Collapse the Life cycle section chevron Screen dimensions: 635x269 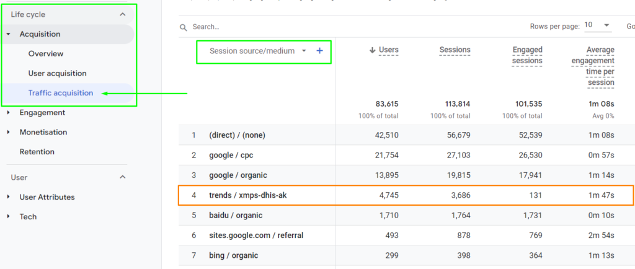click(123, 14)
